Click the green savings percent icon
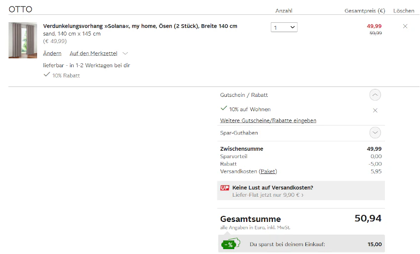 point(231,244)
